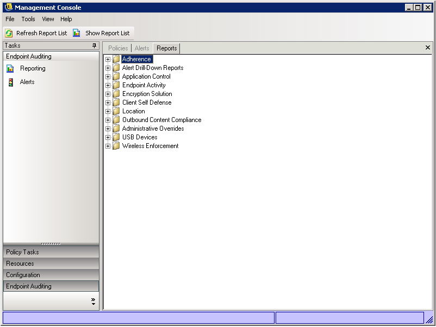Open Alerts via the traffic light icon
This screenshot has height=327, width=436.
pos(10,82)
